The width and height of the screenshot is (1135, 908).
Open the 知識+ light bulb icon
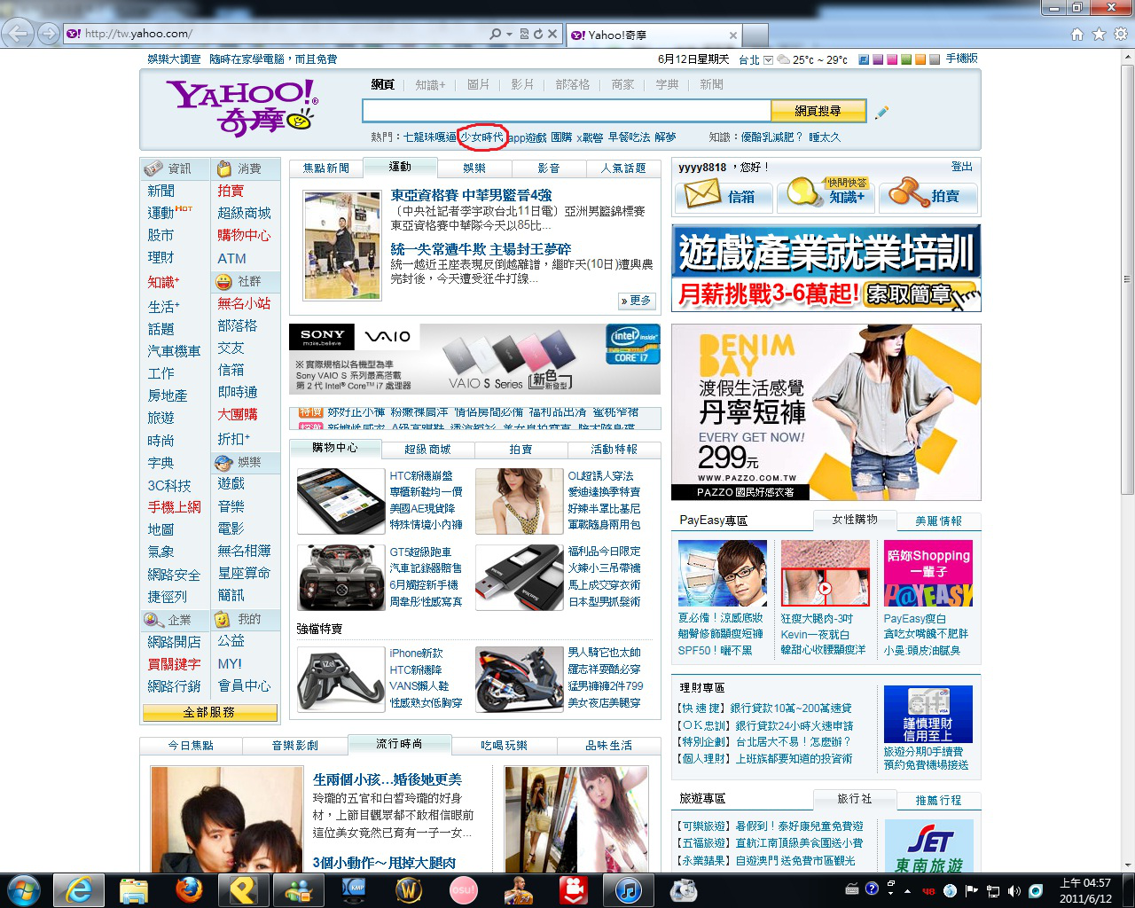[803, 193]
